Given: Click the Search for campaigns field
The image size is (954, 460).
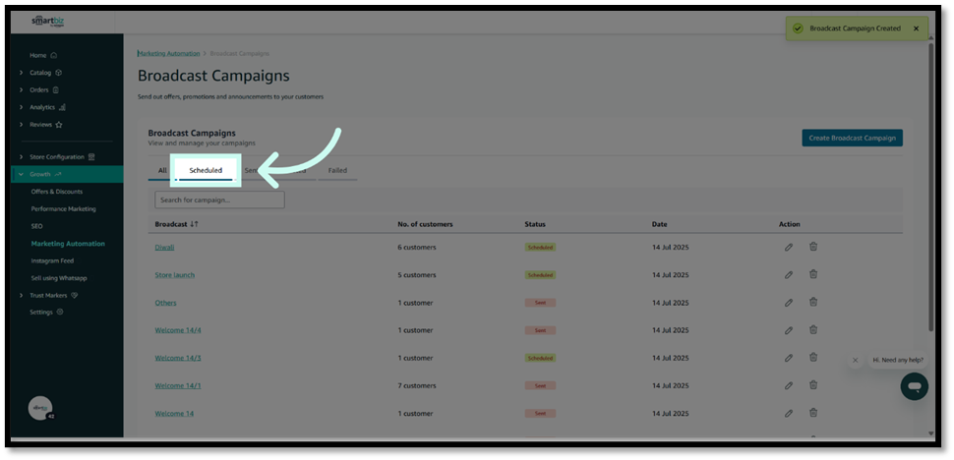Looking at the screenshot, I should 219,200.
